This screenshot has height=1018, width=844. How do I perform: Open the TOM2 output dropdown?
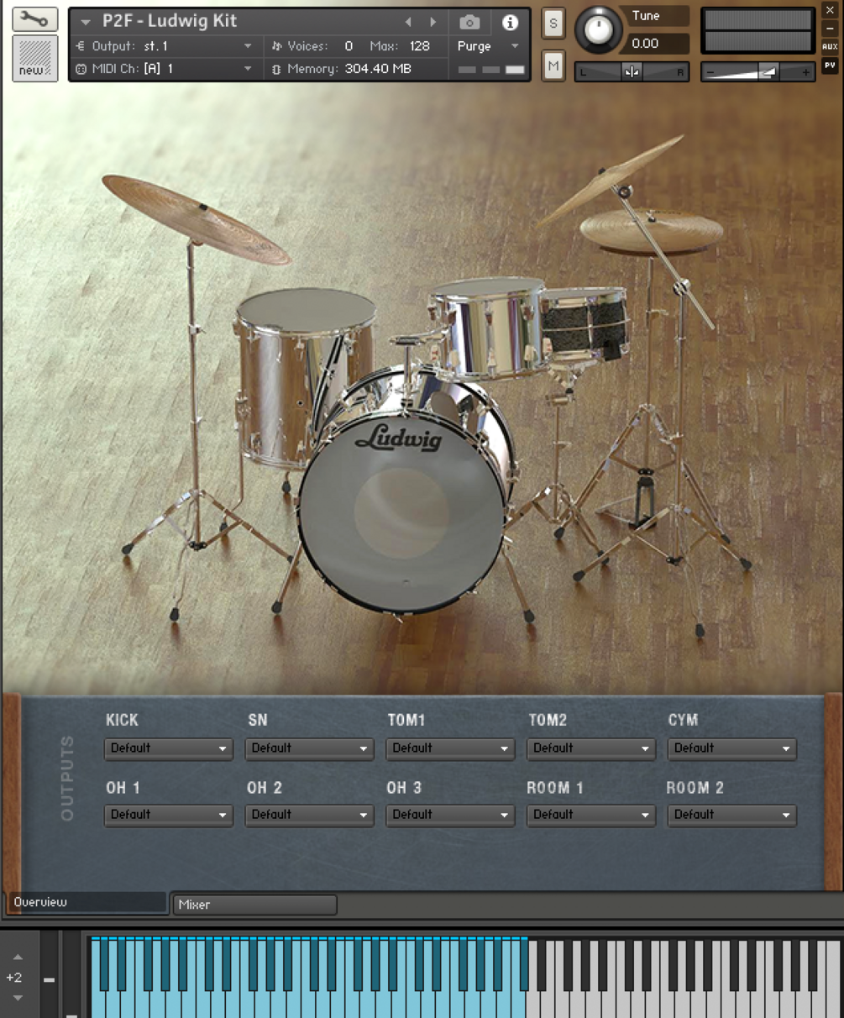[591, 748]
